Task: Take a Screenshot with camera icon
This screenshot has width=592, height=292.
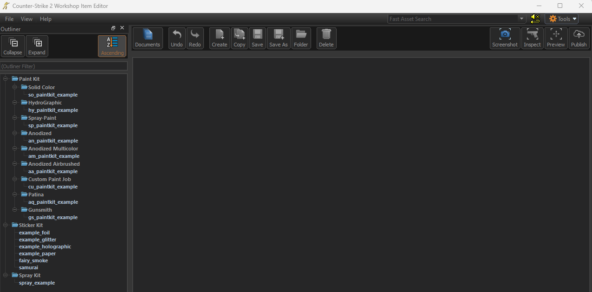Action: pos(505,38)
